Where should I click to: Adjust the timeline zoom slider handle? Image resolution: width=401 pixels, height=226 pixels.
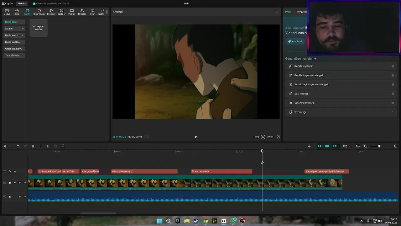pos(379,146)
